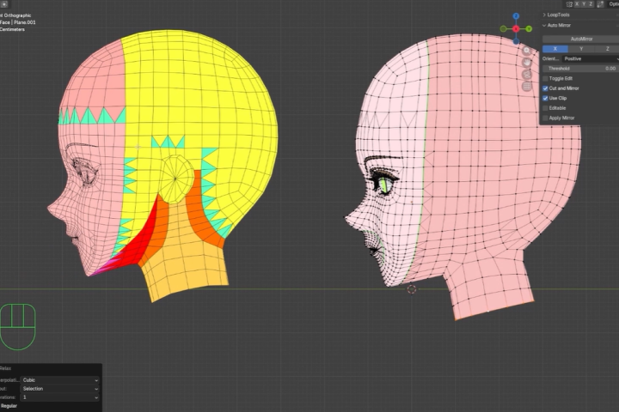This screenshot has width=619, height=412.
Task: Enable the Toggle Edit checkbox
Action: 545,78
